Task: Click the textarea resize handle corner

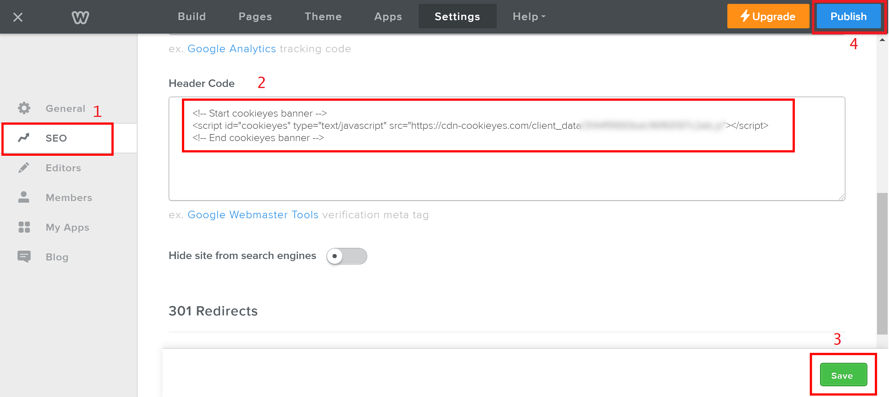Action: point(842,197)
